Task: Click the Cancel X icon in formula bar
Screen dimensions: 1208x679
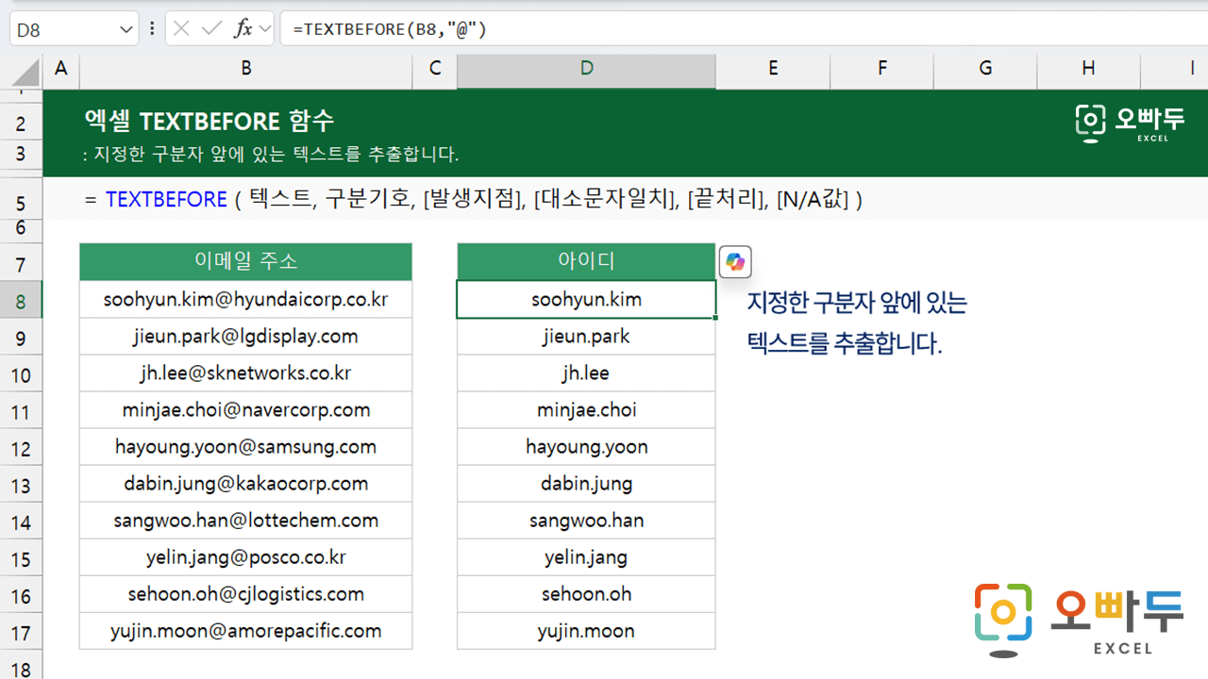Action: (x=182, y=29)
